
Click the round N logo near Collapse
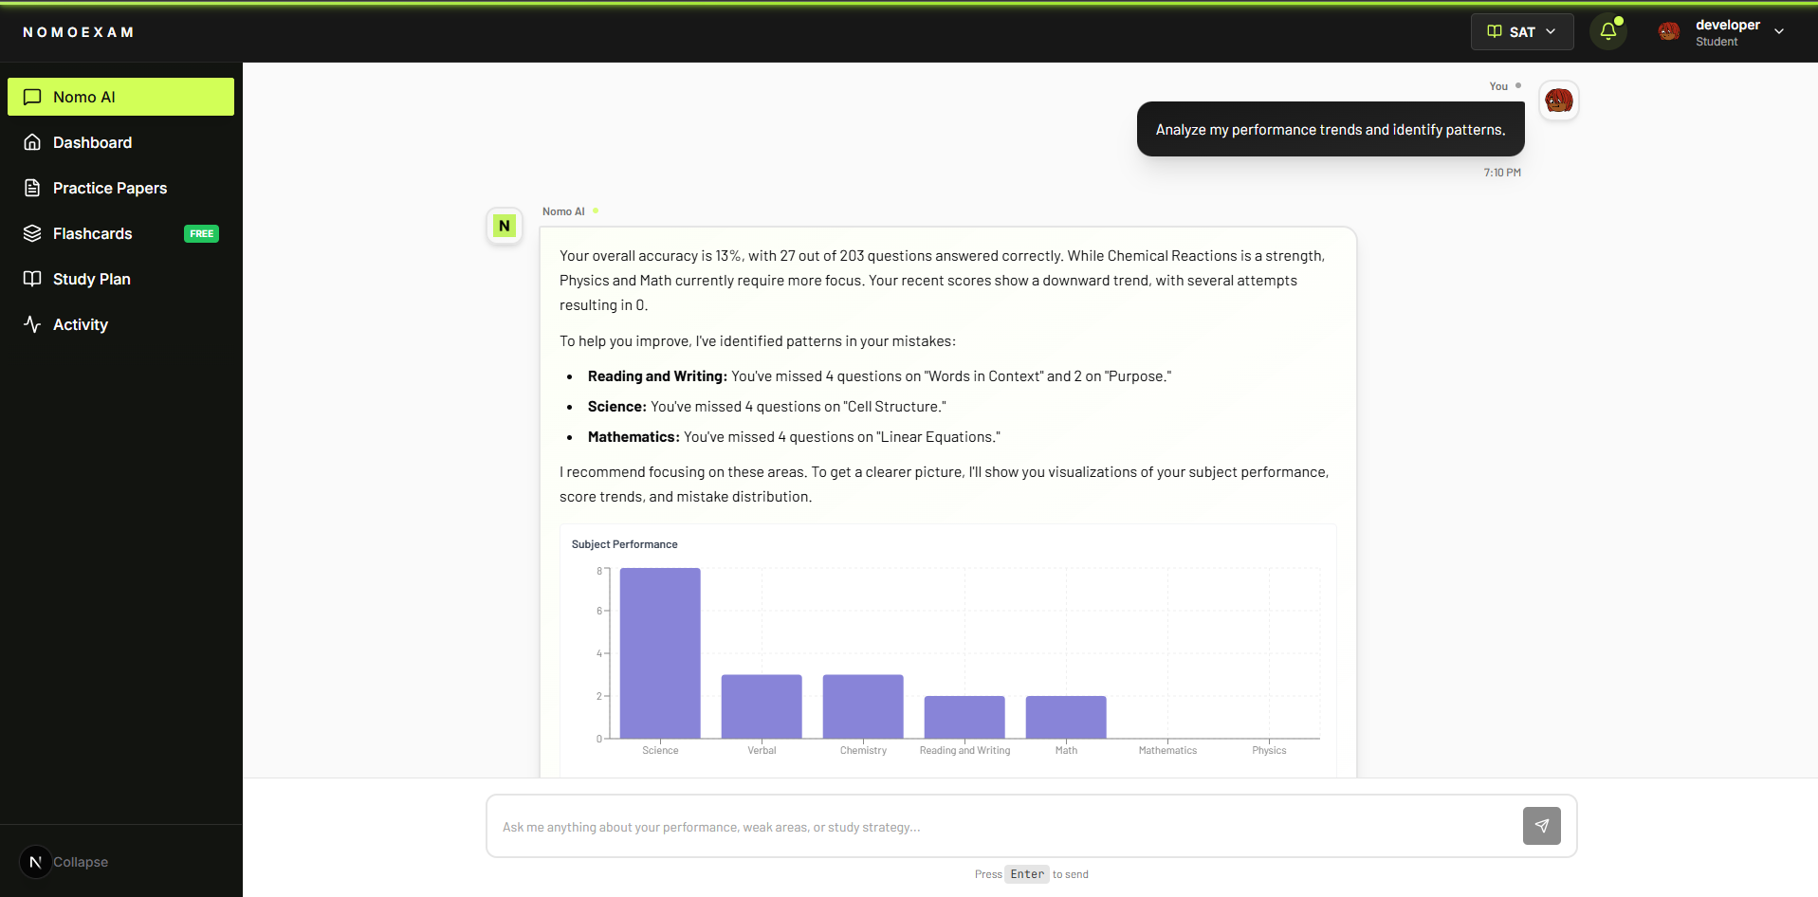(36, 862)
